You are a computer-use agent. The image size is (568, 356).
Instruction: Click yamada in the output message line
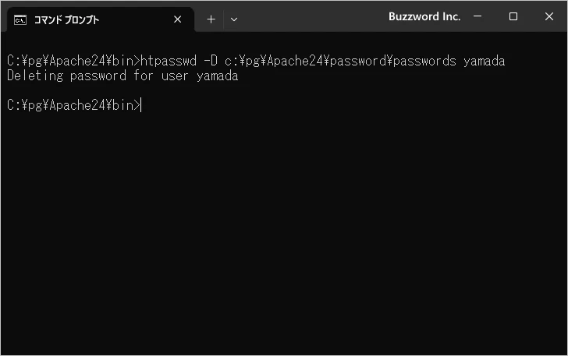click(217, 76)
